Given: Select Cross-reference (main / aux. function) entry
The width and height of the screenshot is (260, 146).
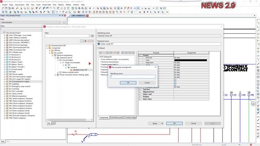Looking at the screenshot, I should click(115, 59).
